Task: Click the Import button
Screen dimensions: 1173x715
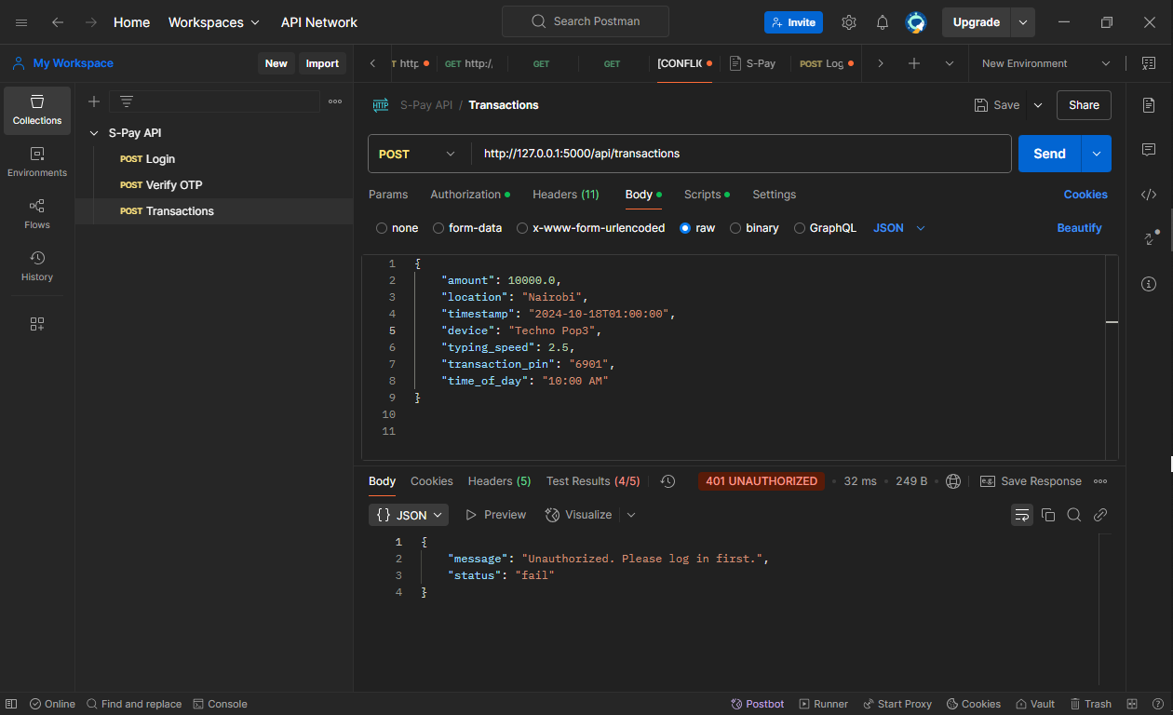Action: [x=322, y=63]
